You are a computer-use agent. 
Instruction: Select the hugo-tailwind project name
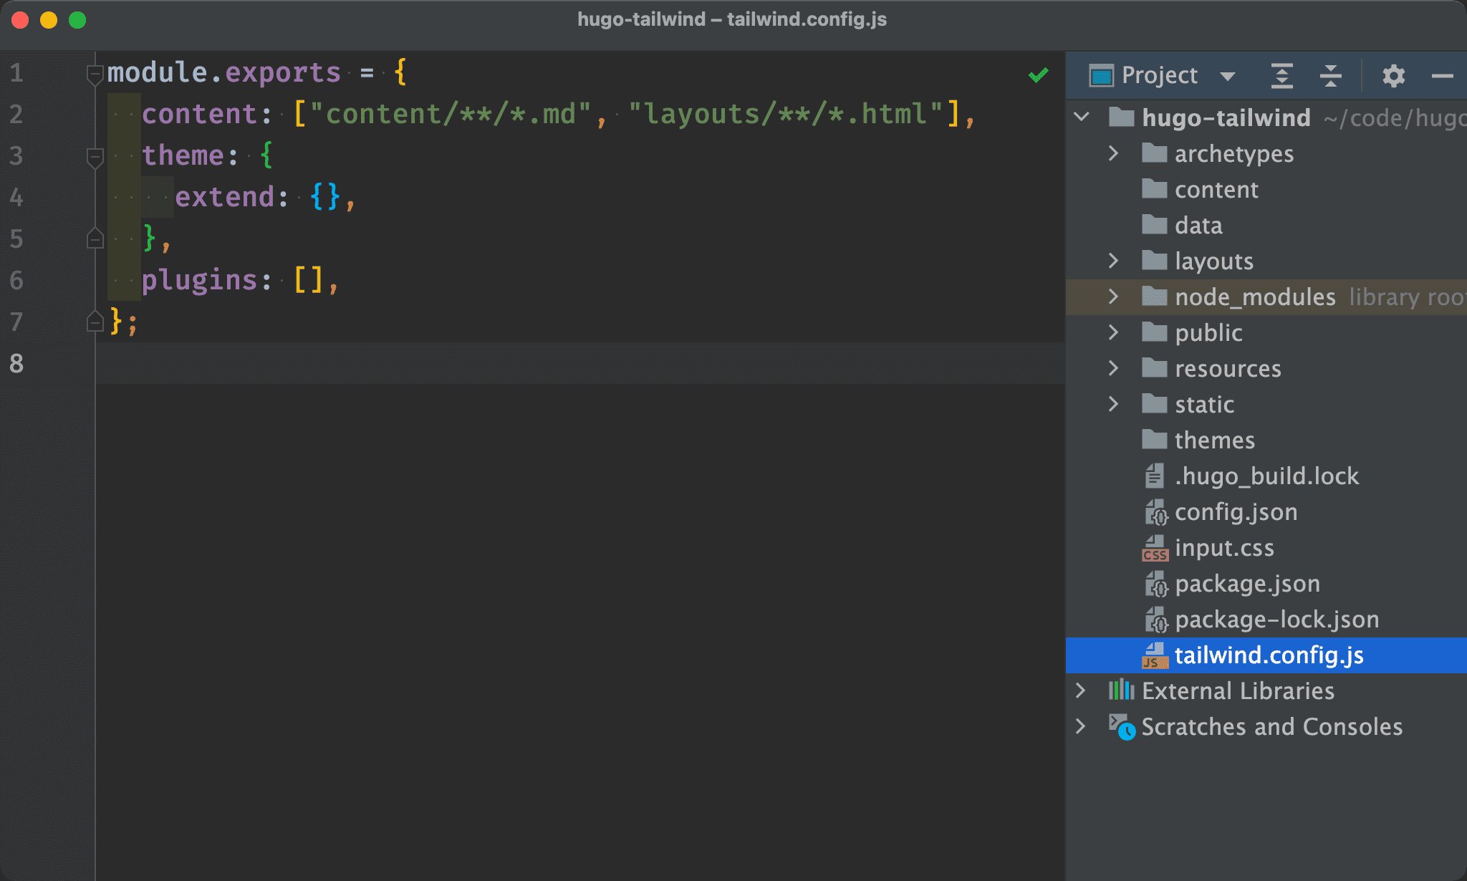(x=1226, y=117)
